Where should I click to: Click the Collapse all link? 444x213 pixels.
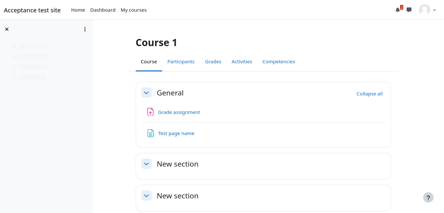tap(369, 94)
